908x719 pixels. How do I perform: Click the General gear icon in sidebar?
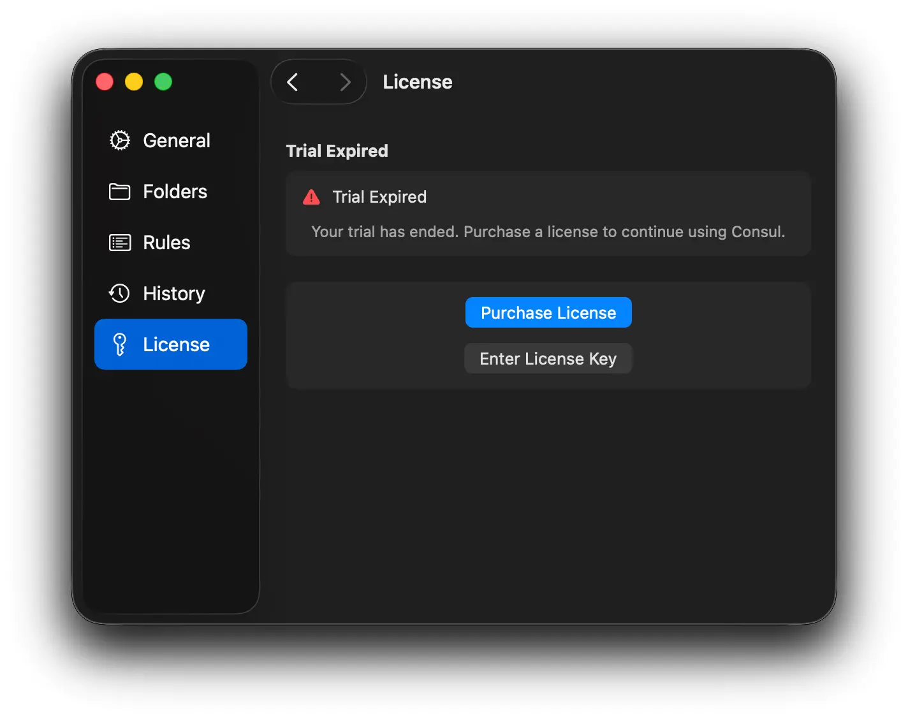pyautogui.click(x=120, y=140)
